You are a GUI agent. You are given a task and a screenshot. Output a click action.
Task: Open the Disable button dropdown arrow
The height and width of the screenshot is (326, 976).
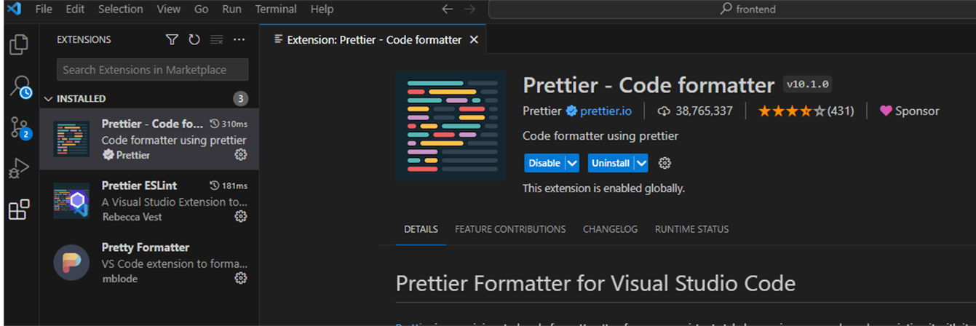click(573, 163)
